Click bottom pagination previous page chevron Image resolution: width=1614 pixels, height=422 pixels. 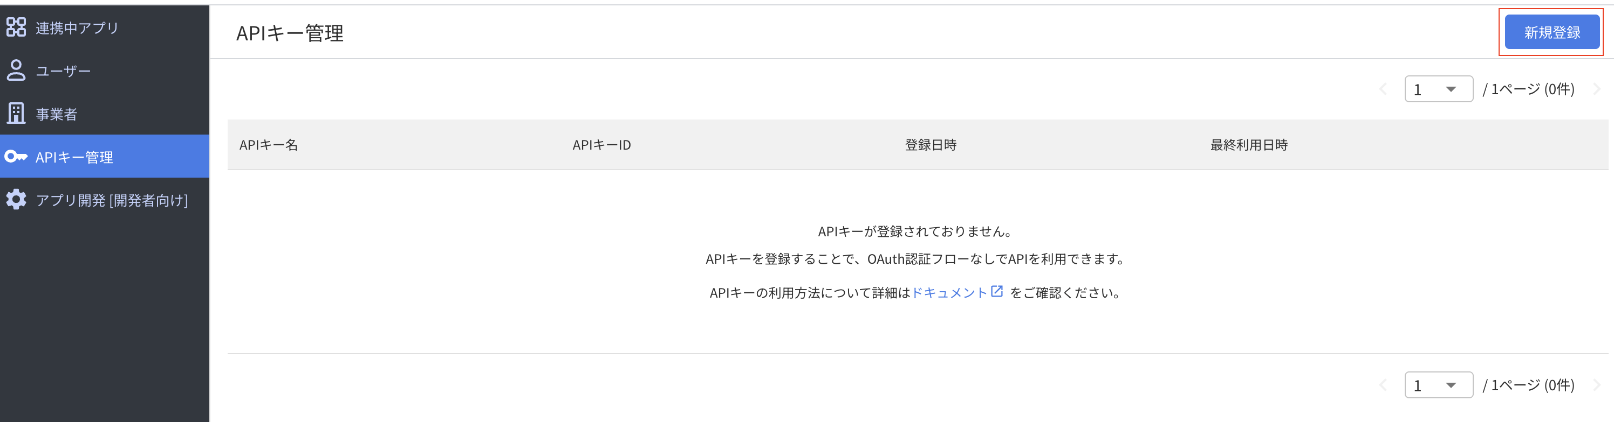click(1384, 385)
